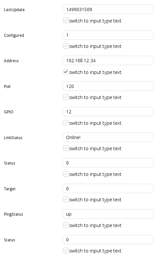Toggle input type checkbox under Target
The image size is (166, 257).
tap(66, 199)
